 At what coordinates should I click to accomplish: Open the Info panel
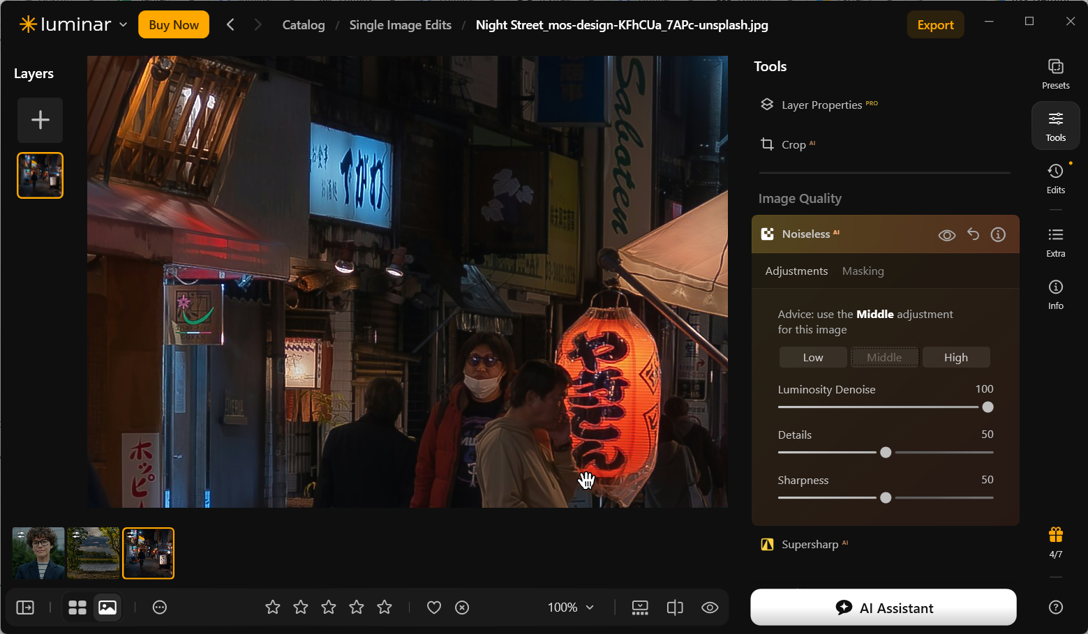[1055, 294]
